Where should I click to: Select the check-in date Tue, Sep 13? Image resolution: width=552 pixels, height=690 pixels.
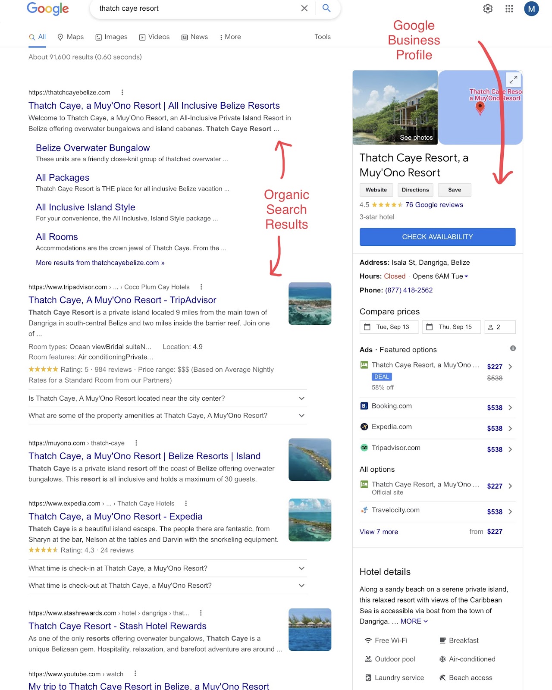tap(389, 327)
